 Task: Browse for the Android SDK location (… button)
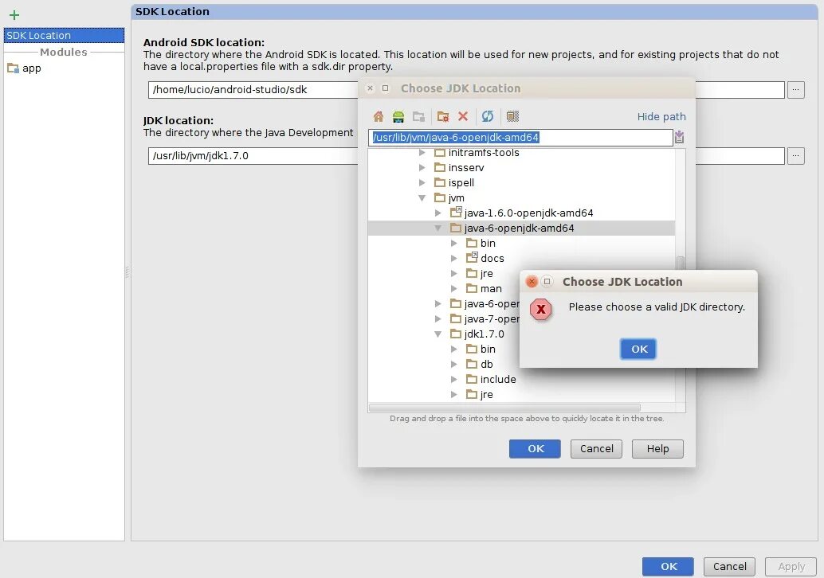pyautogui.click(x=795, y=90)
